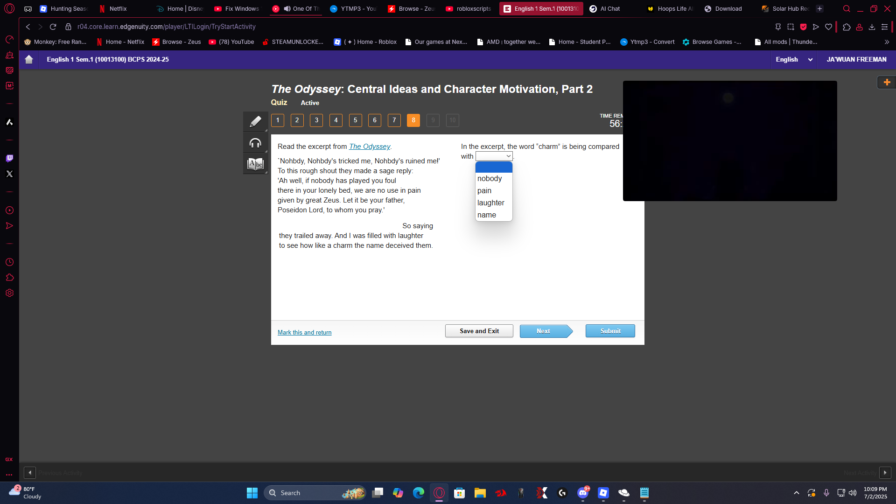Open Discord from the taskbar
Viewport: 896px width, 504px height.
pos(583,493)
